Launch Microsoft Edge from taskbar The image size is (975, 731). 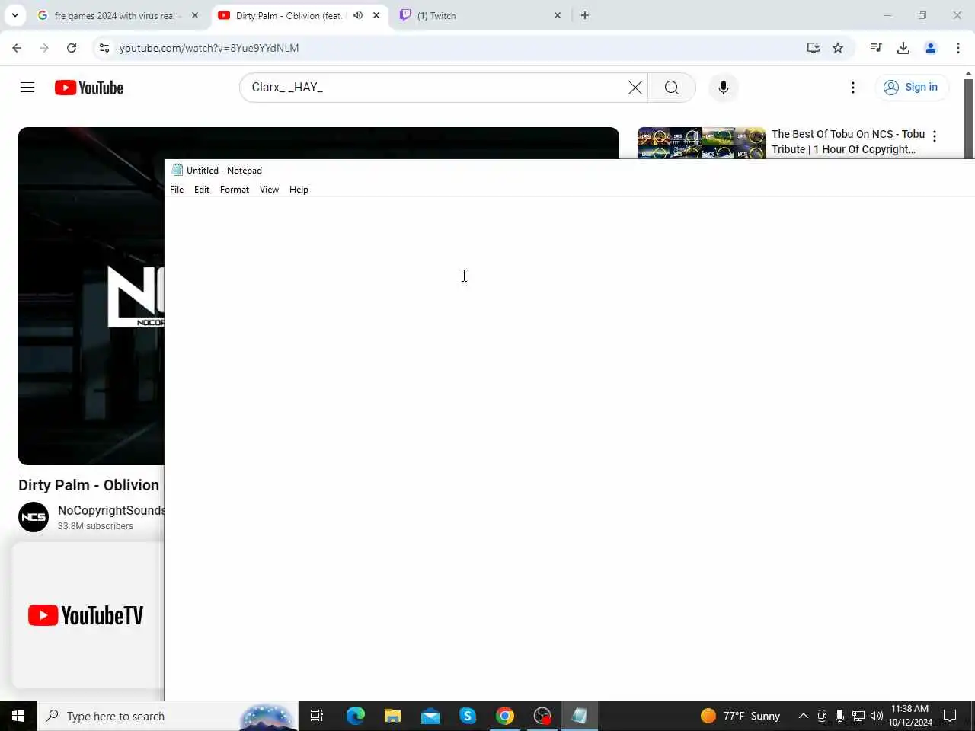pyautogui.click(x=356, y=716)
